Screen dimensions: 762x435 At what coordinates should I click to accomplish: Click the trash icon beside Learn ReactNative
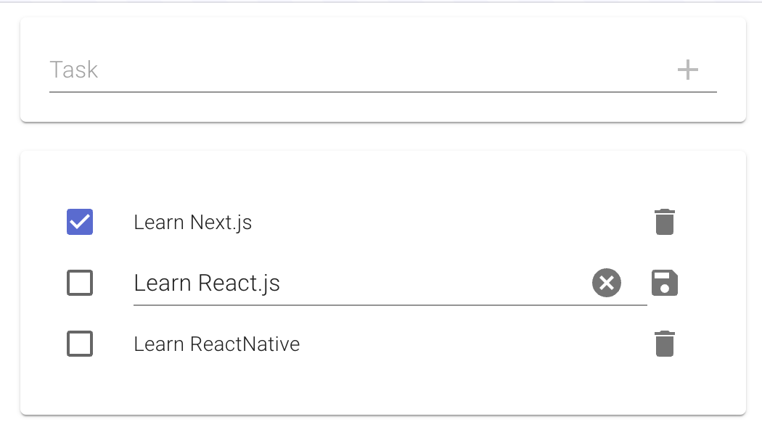pos(665,344)
